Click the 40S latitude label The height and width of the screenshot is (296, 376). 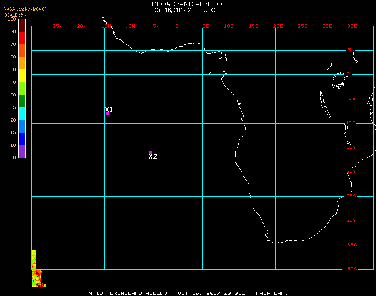352,269
